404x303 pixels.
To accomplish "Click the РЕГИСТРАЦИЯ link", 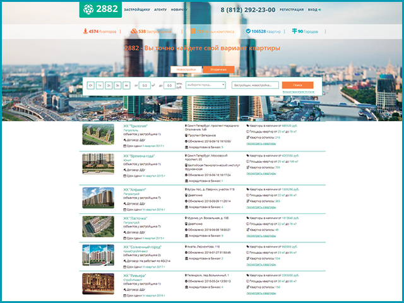I will click(292, 10).
